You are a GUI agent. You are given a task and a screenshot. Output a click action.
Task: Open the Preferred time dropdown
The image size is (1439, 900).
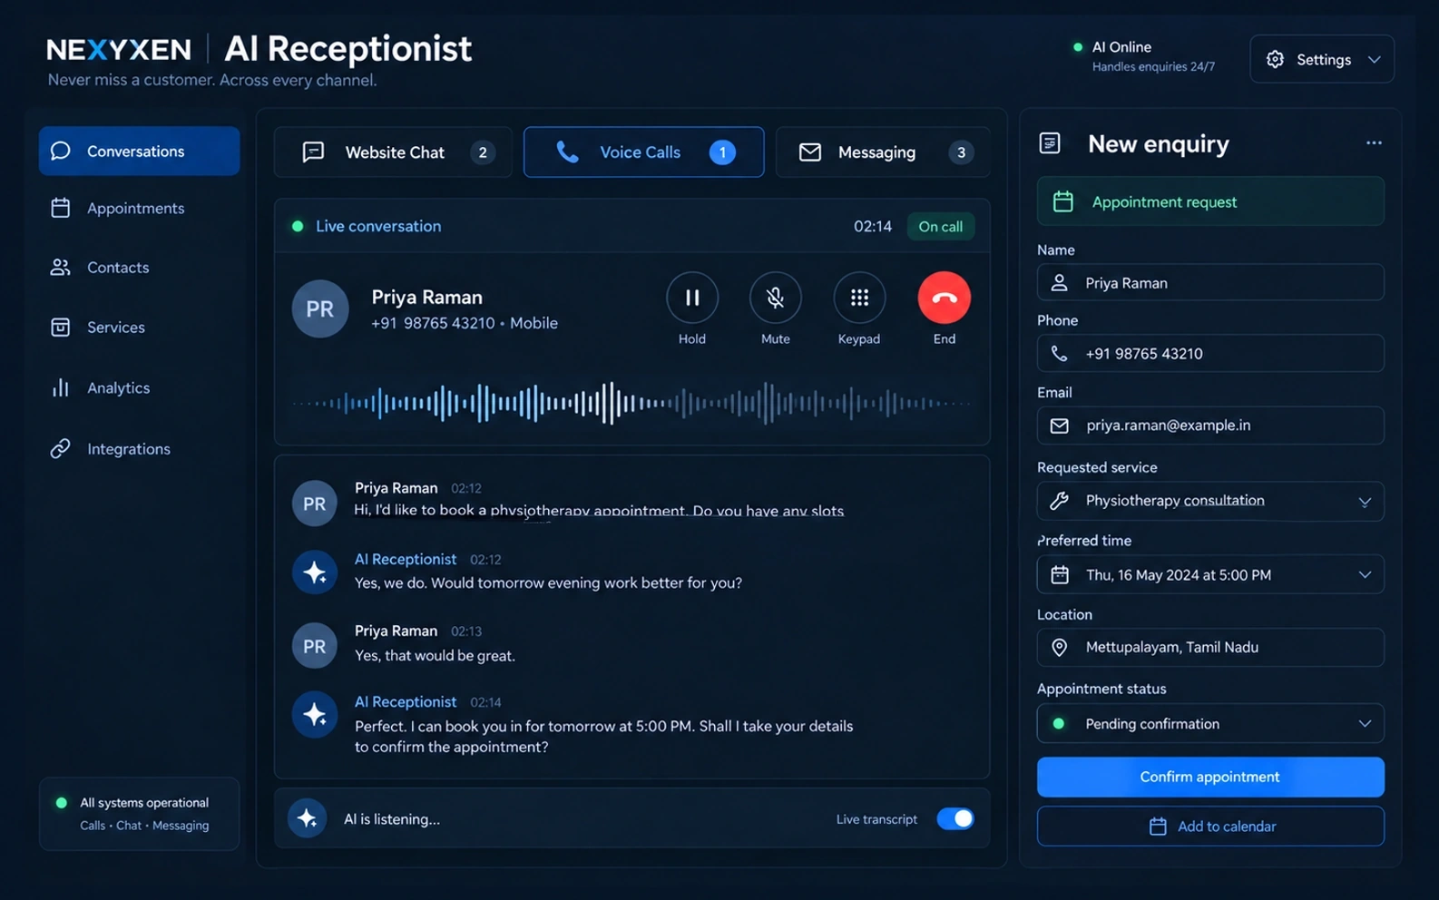(1210, 574)
